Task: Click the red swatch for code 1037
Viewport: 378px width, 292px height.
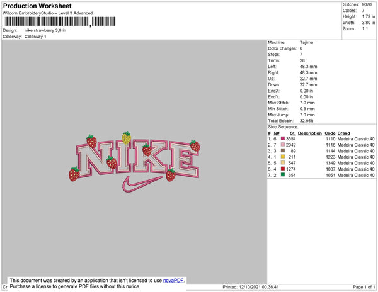Action: point(283,169)
